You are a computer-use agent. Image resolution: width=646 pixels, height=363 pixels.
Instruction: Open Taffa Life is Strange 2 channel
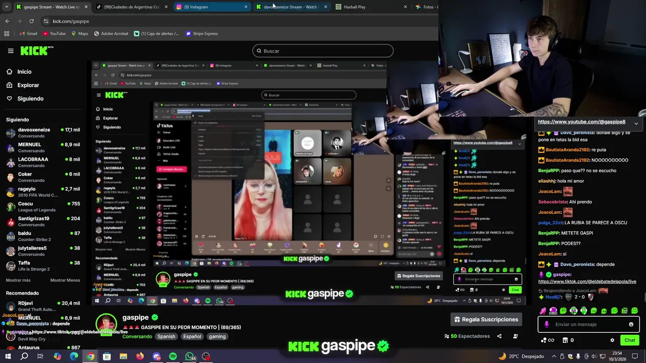coord(42,266)
